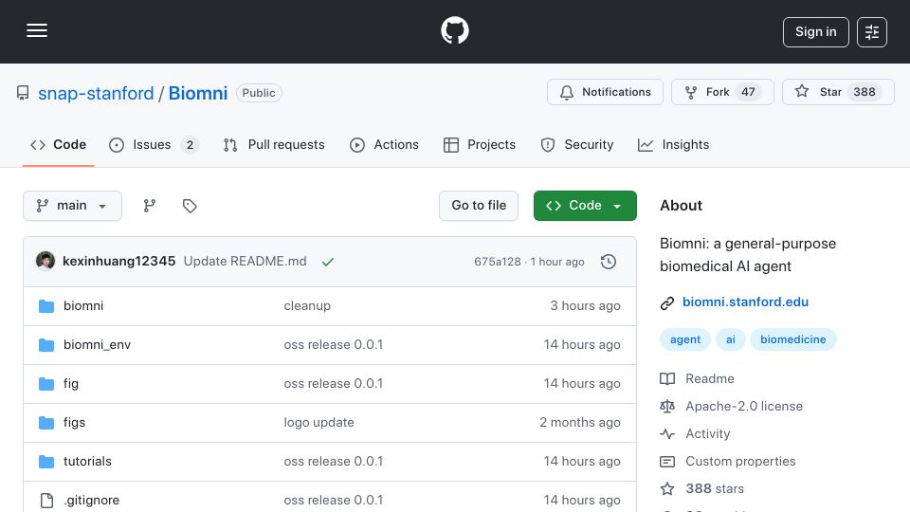The height and width of the screenshot is (512, 910).
Task: Open the Update README.md commit message
Action: coord(245,262)
